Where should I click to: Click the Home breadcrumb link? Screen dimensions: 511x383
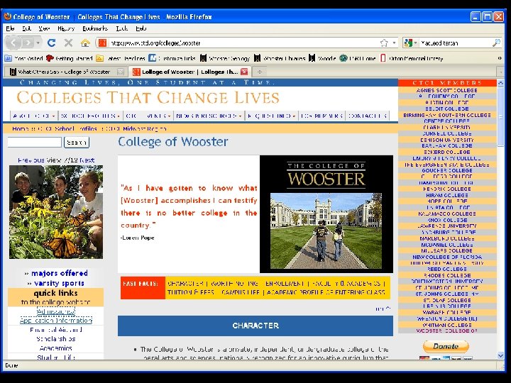pyautogui.click(x=20, y=128)
